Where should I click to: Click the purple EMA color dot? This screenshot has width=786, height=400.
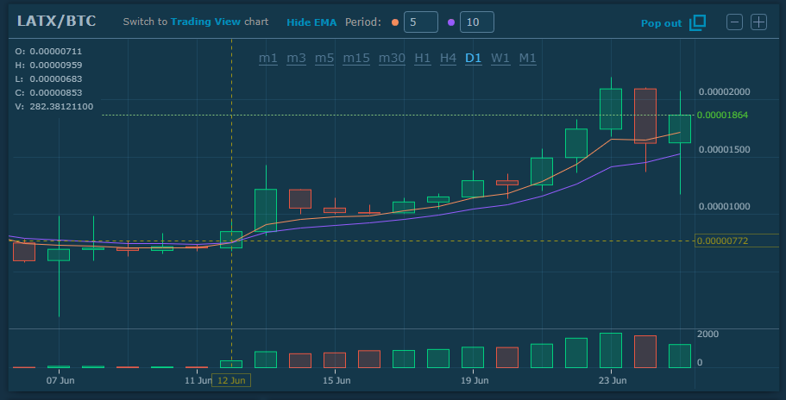tap(451, 22)
